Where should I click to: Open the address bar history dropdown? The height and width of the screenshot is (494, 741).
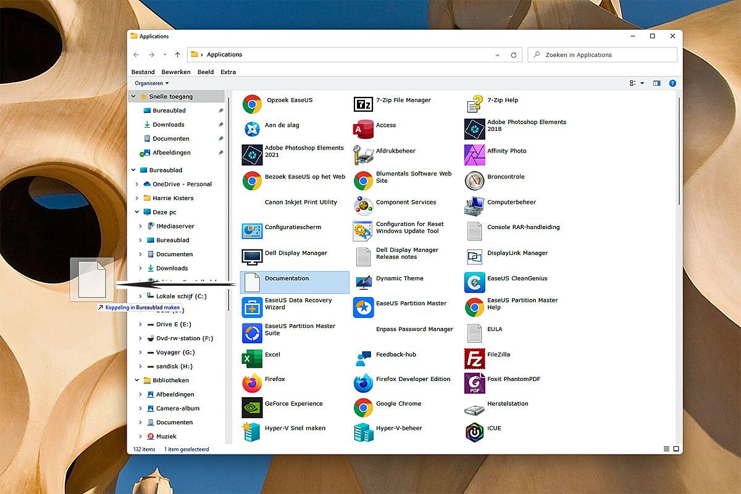click(498, 55)
